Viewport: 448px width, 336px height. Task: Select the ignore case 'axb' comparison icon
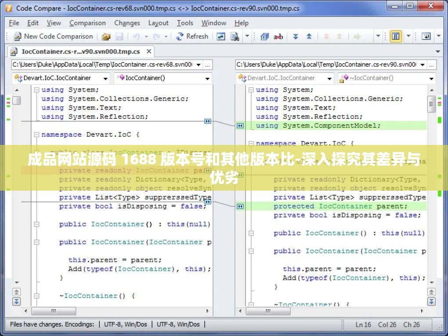pos(278,36)
